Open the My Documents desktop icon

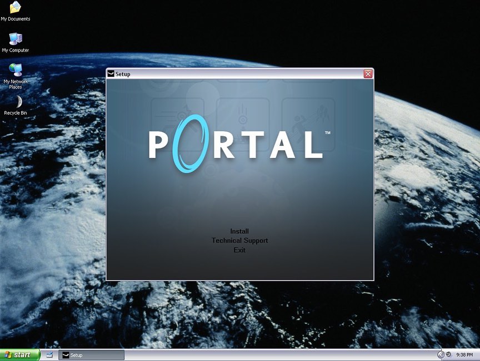tap(16, 11)
